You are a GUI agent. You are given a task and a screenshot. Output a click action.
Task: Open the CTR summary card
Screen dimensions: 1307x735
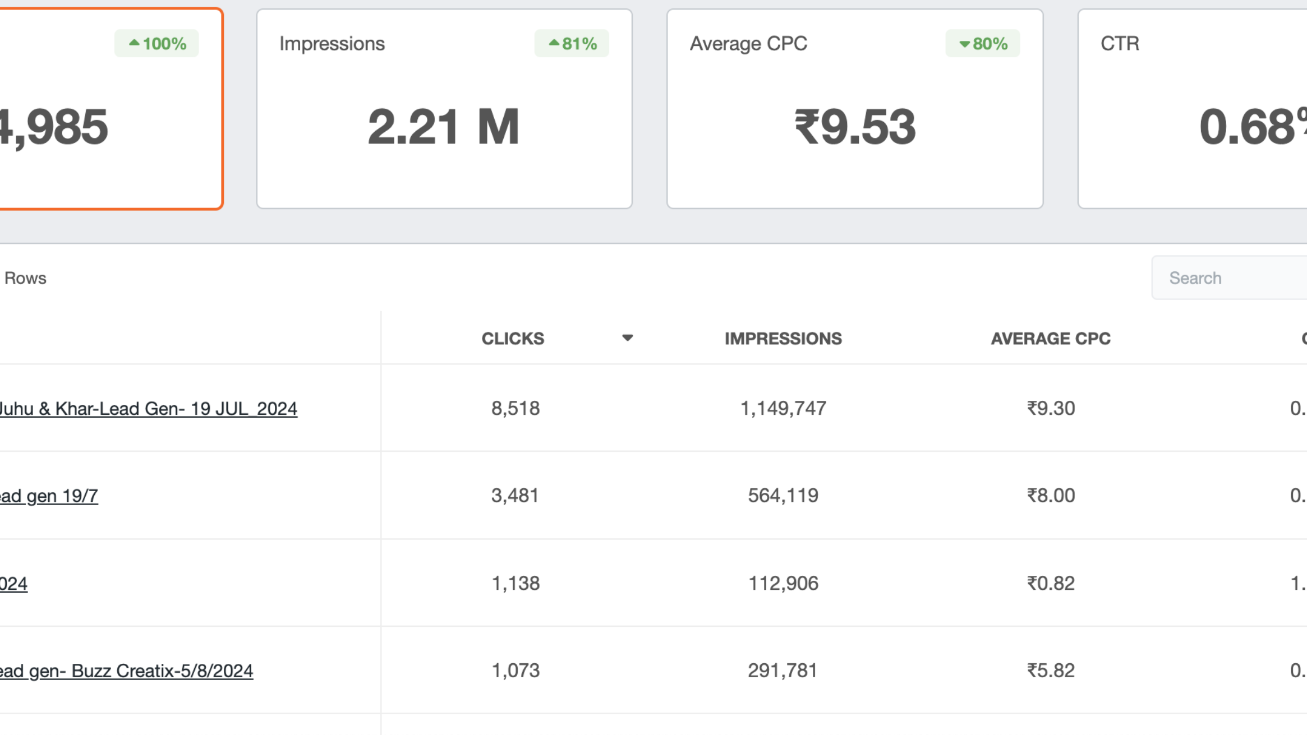1193,109
